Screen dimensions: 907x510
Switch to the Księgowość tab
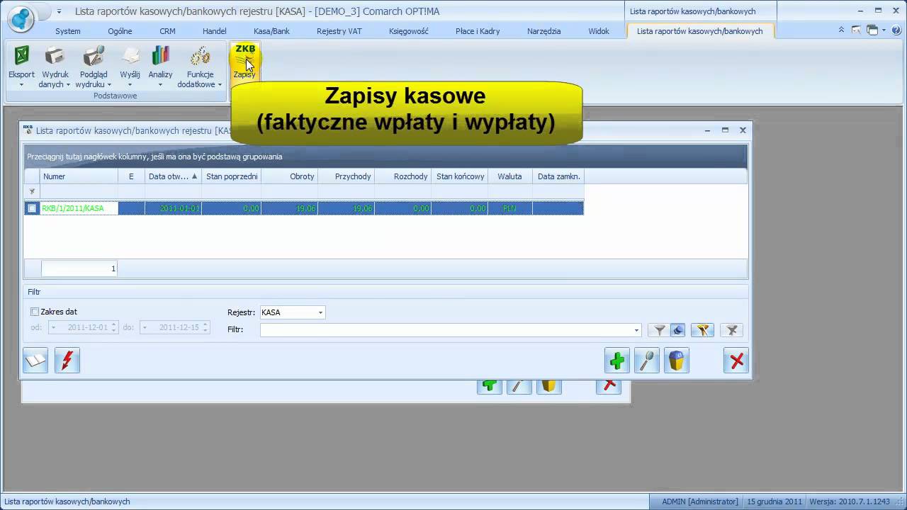pos(409,31)
